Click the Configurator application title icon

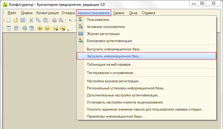[x=5, y=5]
